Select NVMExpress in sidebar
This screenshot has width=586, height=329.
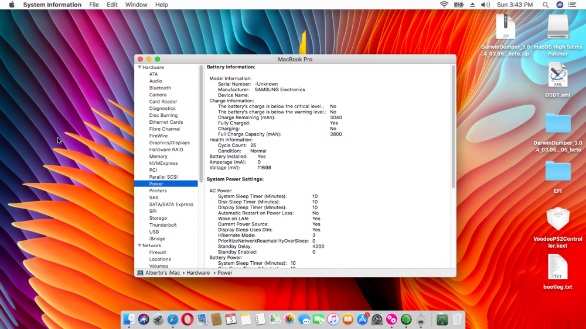pyautogui.click(x=163, y=163)
